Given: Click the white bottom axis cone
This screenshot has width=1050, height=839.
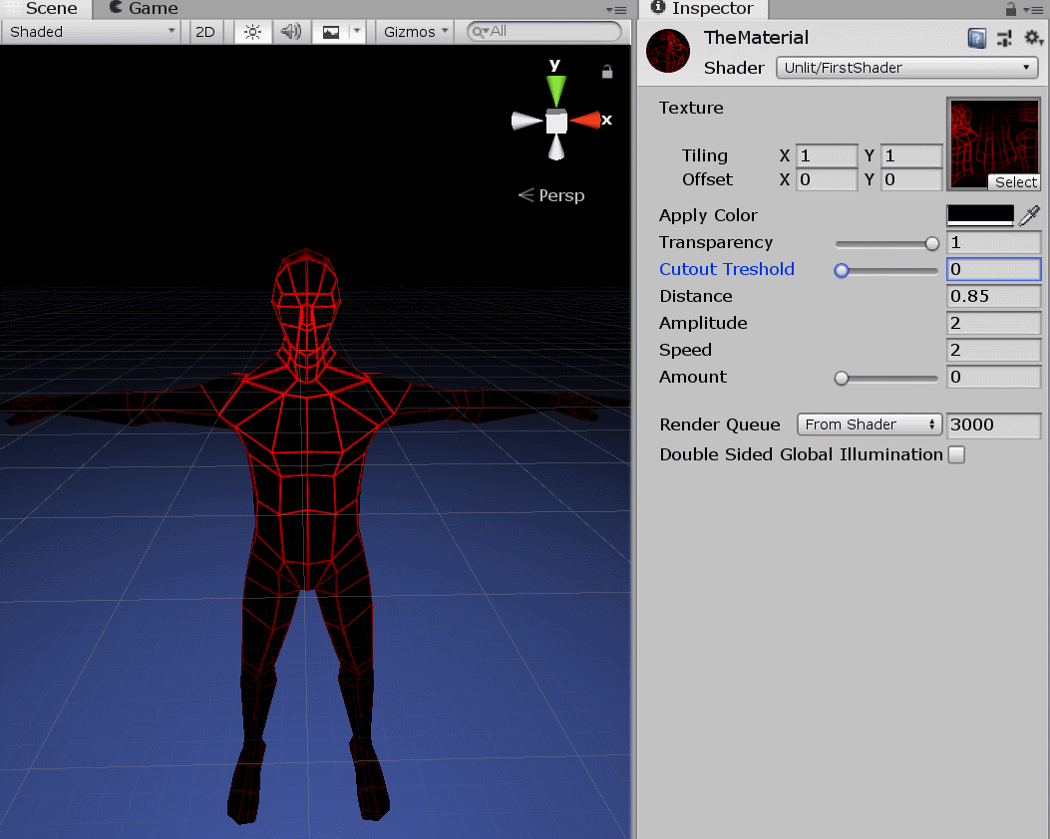Looking at the screenshot, I should (x=555, y=147).
